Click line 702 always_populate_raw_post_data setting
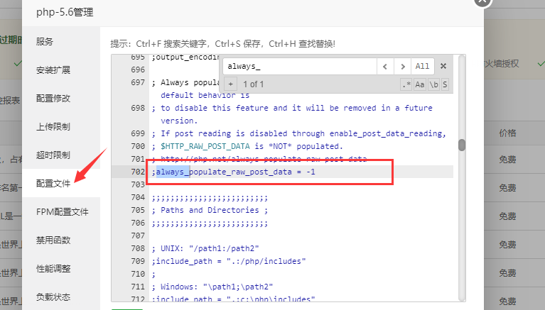The height and width of the screenshot is (310, 545). (234, 172)
